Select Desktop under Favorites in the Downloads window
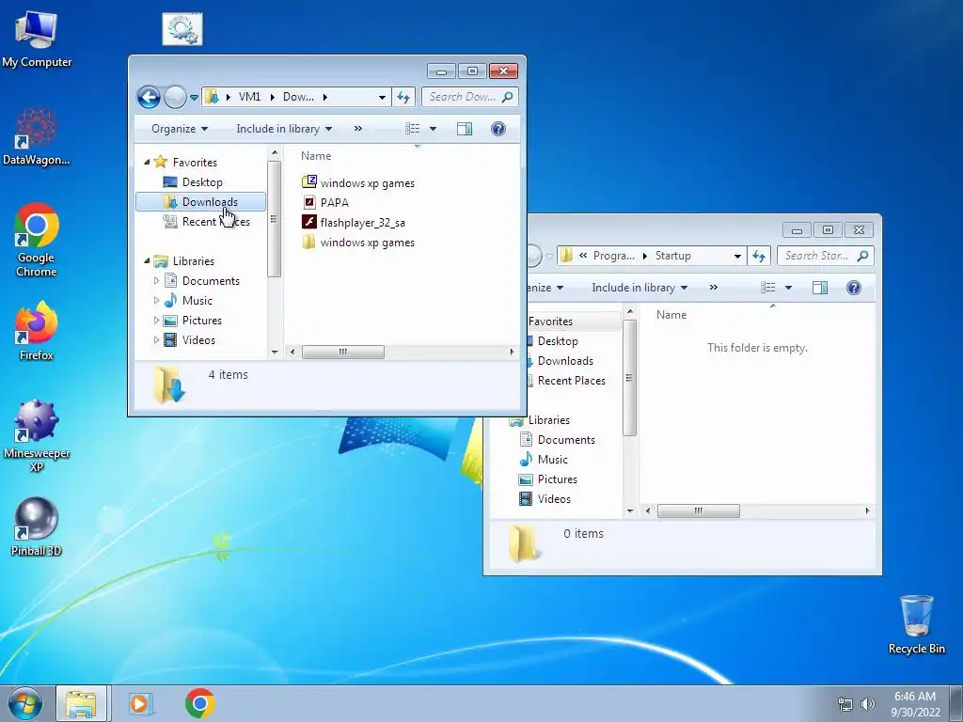This screenshot has height=722, width=963. pyautogui.click(x=201, y=182)
